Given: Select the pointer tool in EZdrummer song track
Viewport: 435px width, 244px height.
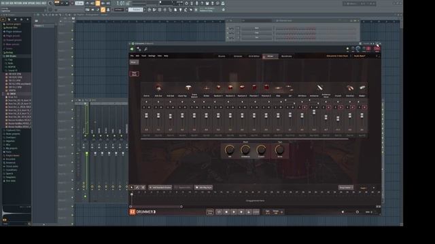Looking at the screenshot, I should [x=132, y=187].
